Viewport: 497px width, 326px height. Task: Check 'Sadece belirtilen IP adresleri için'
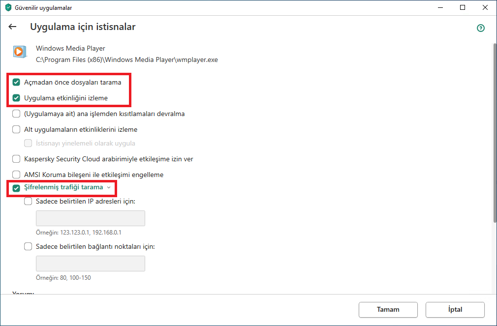pos(28,201)
